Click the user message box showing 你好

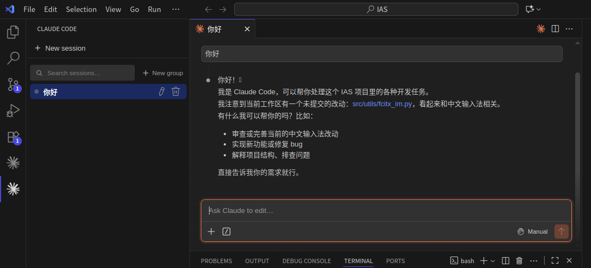[382, 54]
